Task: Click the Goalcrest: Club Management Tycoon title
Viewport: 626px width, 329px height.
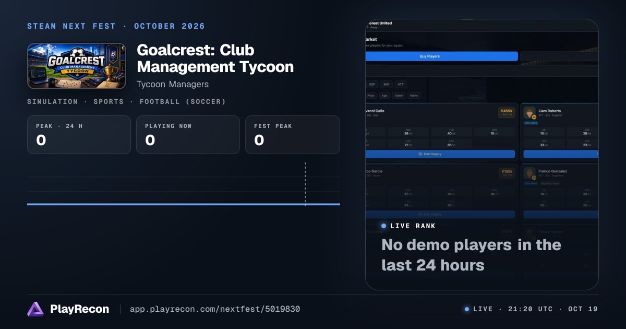Action: pyautogui.click(x=215, y=58)
